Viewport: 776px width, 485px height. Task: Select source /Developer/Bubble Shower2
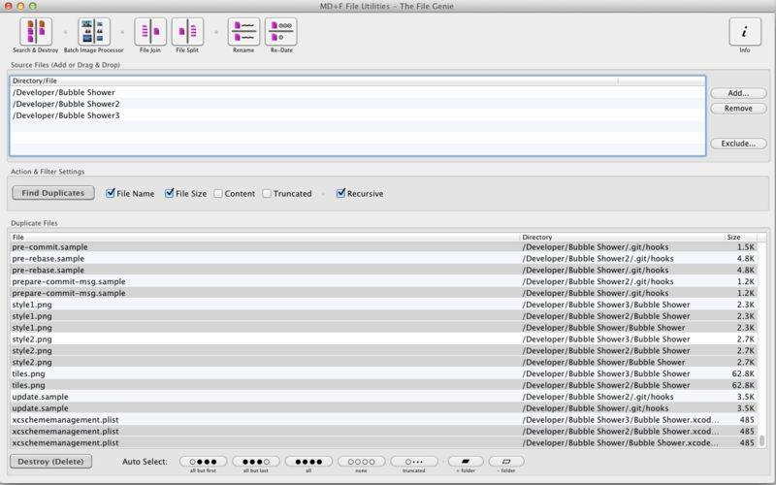[357, 104]
